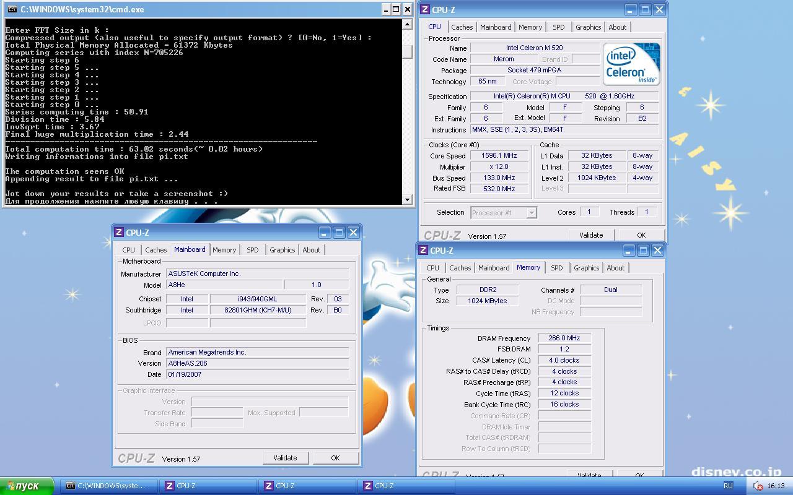The height and width of the screenshot is (495, 793).
Task: Click the 16:13 system clock
Action: (x=776, y=486)
